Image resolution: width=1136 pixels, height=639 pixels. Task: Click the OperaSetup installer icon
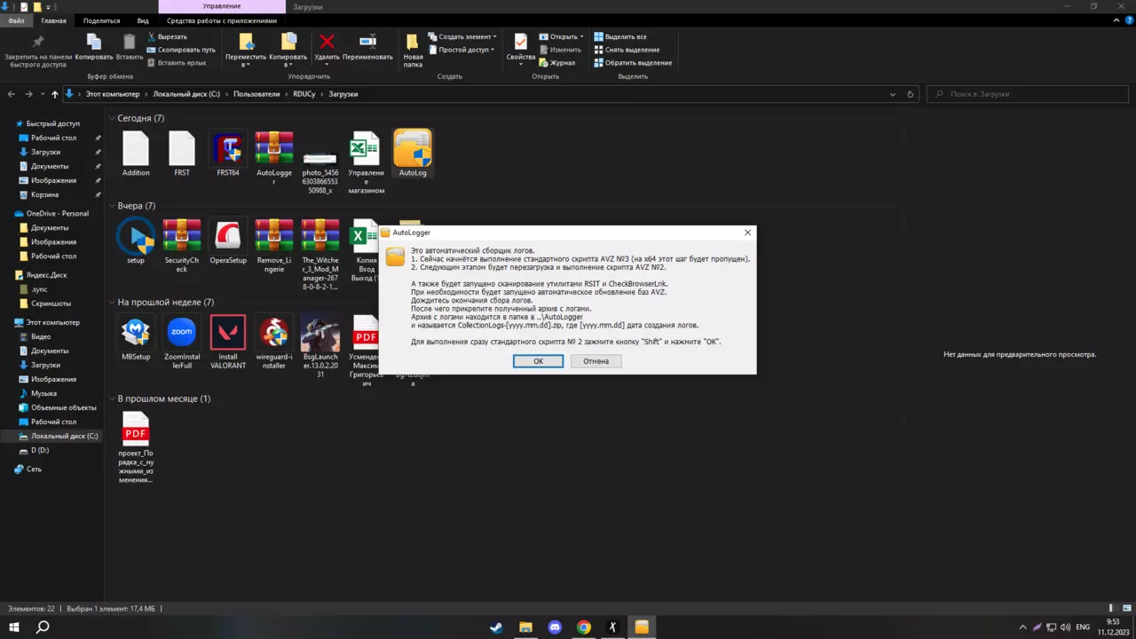pos(228,235)
